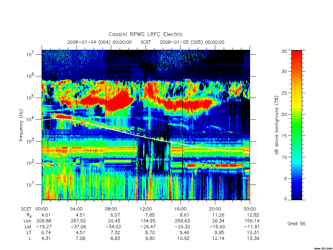Click start date 2008-01-04 (004) 00:00:00
Image resolution: width=333 pixels, height=250 pixels.
point(100,42)
